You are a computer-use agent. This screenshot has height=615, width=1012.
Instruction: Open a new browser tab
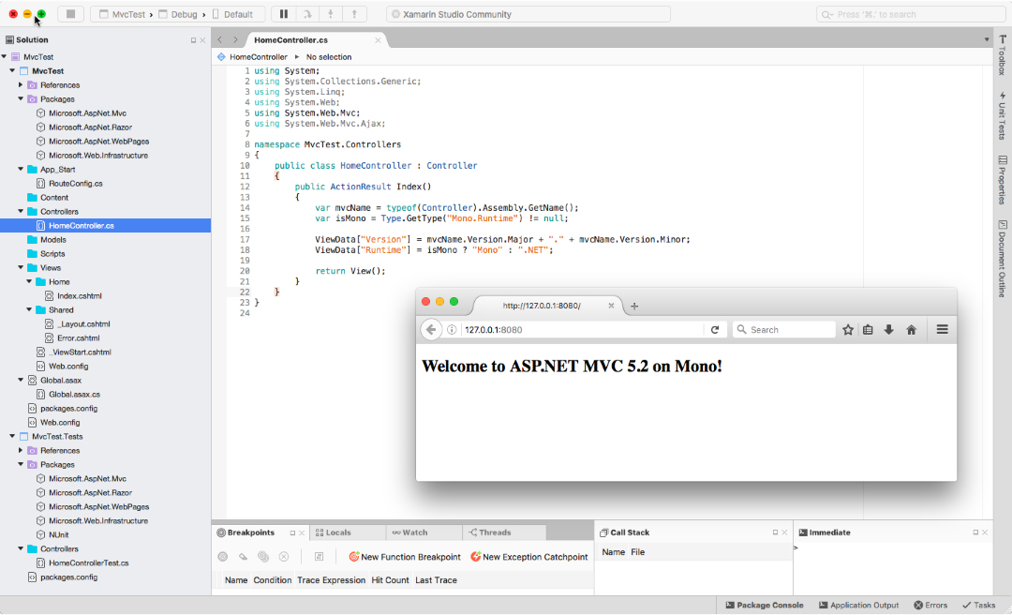(x=634, y=307)
